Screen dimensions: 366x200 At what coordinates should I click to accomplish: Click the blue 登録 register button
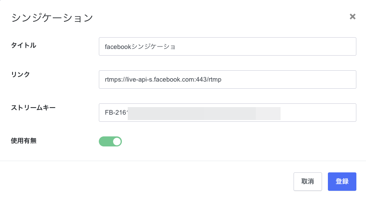click(x=342, y=182)
